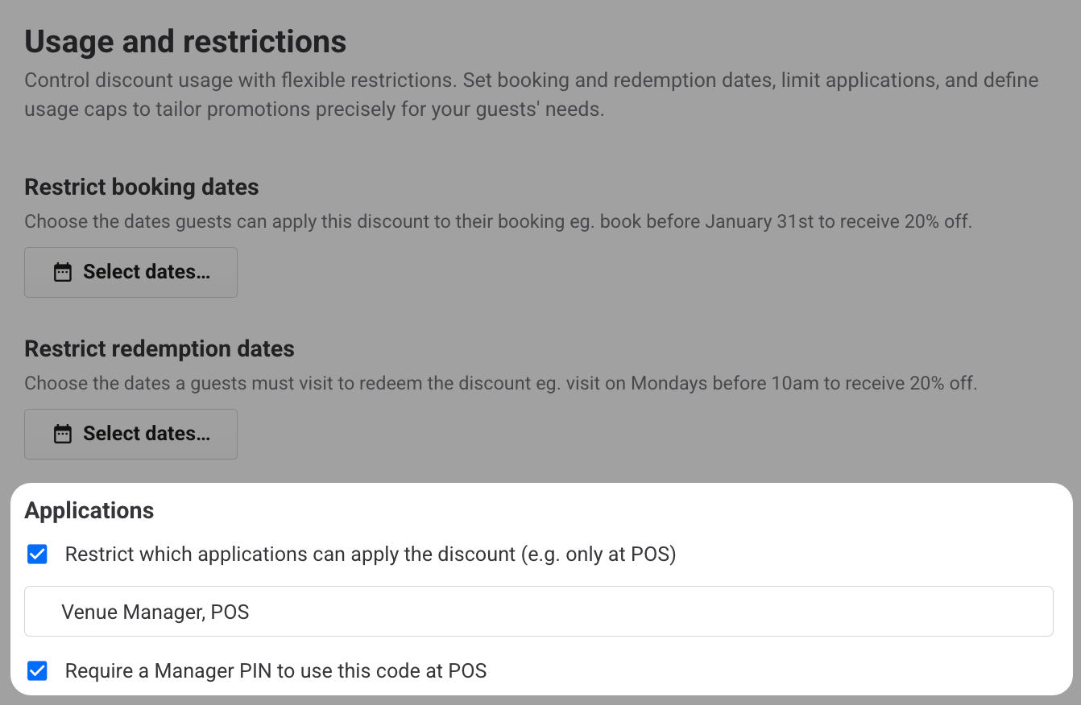Screen dimensions: 1081x705
Task: Click 'Select dates…' text in redemption button
Action: pyautogui.click(x=147, y=435)
